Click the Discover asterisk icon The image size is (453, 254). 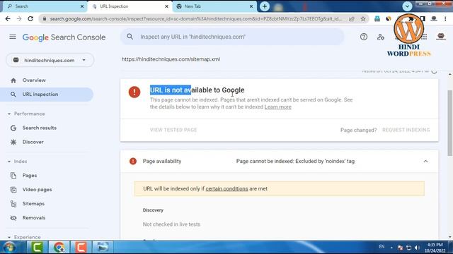[13, 142]
